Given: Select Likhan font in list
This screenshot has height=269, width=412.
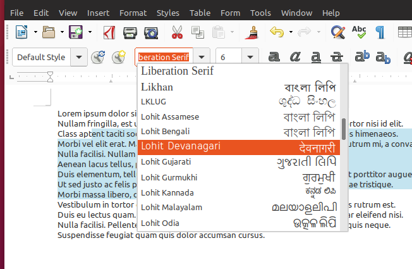Looking at the screenshot, I should point(239,87).
